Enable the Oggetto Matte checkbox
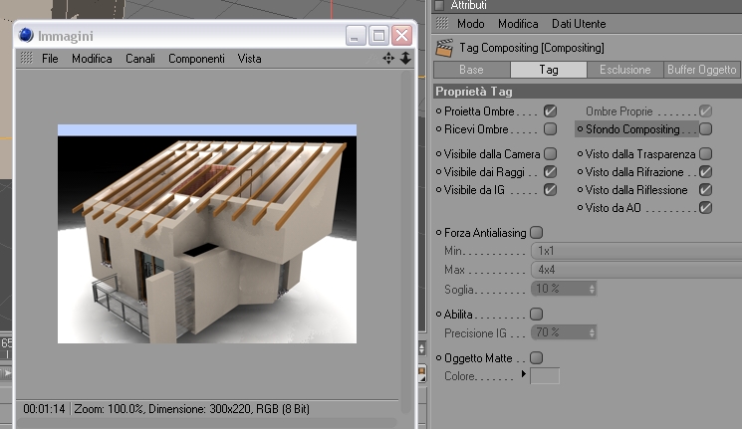This screenshot has height=429, width=742. (x=536, y=357)
